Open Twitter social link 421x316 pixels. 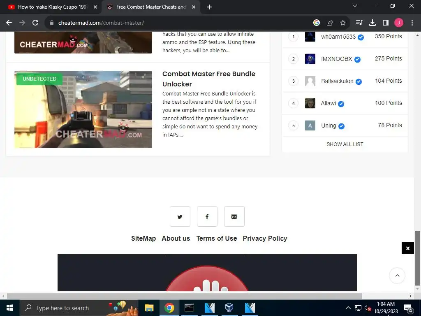coord(180,216)
